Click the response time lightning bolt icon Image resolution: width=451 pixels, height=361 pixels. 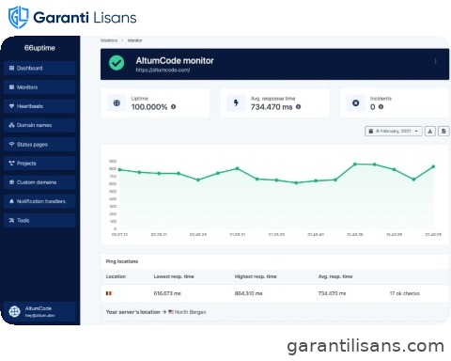pyautogui.click(x=236, y=102)
